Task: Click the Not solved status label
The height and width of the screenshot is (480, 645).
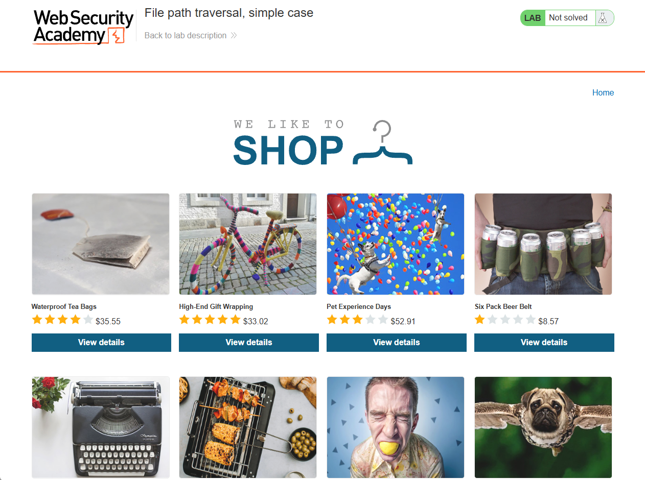Action: point(568,18)
